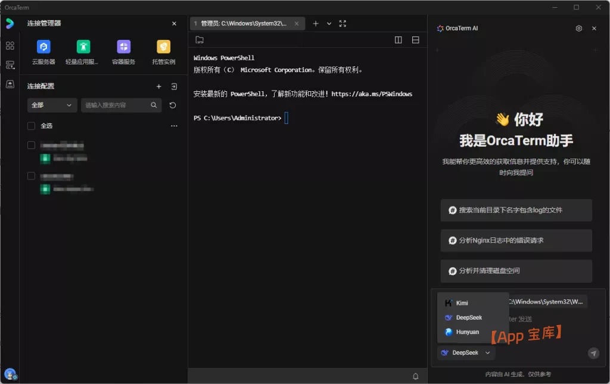
Task: Open OrcaTerm AI settings gear
Action: point(577,28)
